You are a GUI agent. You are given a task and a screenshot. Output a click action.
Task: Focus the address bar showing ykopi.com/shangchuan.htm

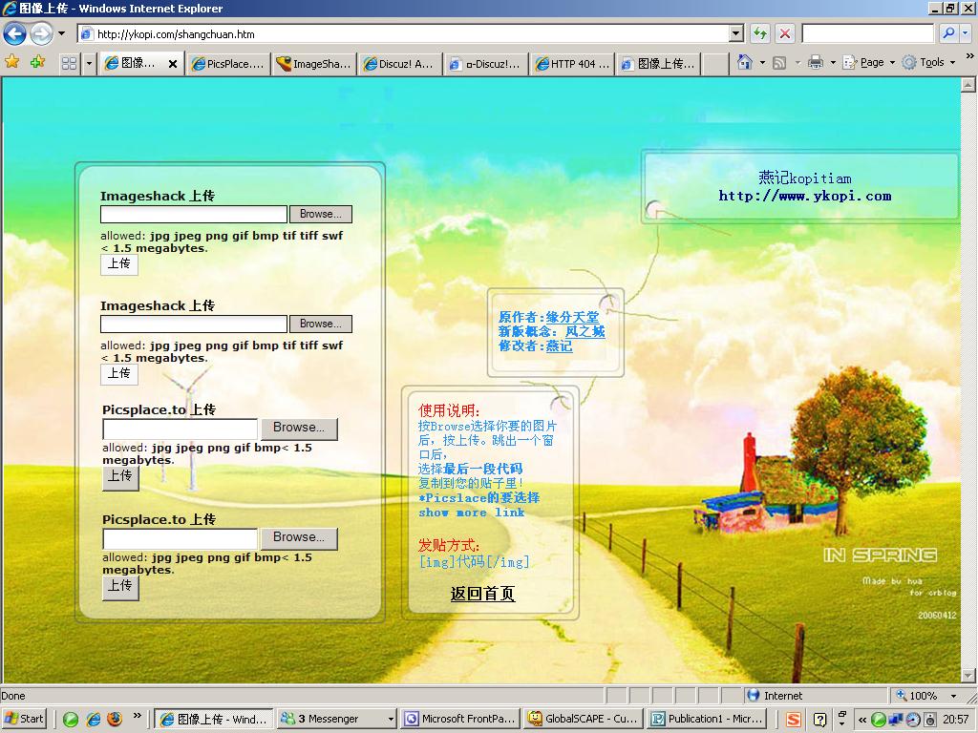[x=404, y=33]
